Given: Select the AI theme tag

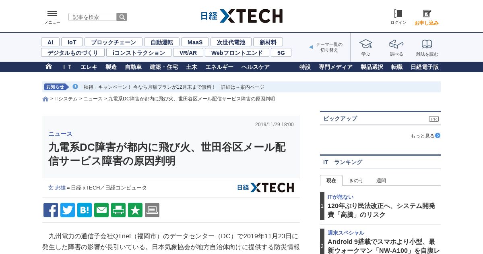Looking at the screenshot, I should [x=50, y=42].
